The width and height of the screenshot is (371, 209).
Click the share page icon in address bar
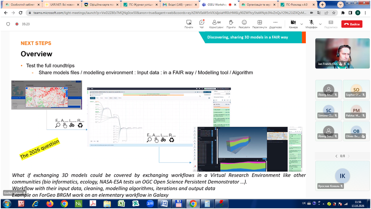[x=326, y=13]
